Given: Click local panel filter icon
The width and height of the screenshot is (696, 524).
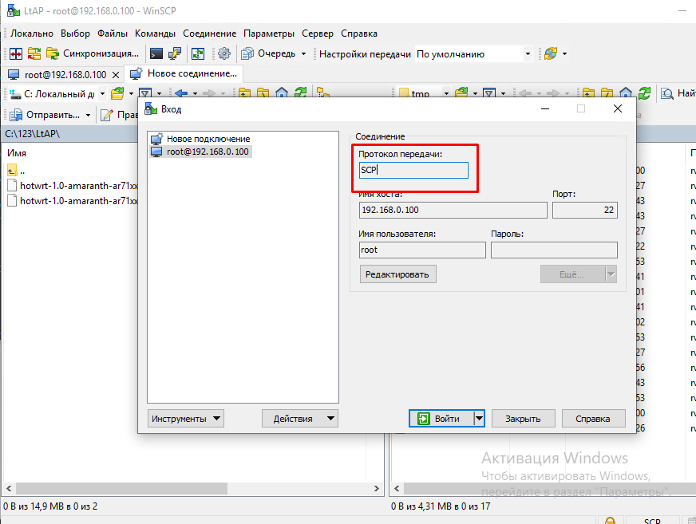Looking at the screenshot, I should click(145, 93).
